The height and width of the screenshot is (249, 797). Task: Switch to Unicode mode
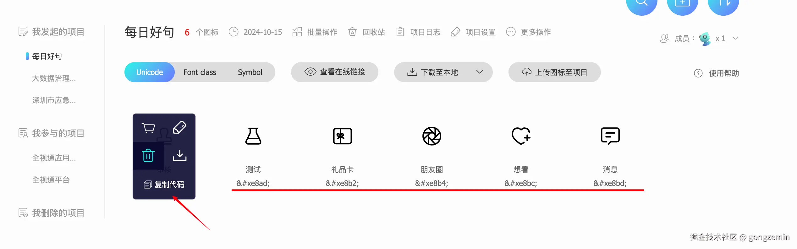(150, 72)
